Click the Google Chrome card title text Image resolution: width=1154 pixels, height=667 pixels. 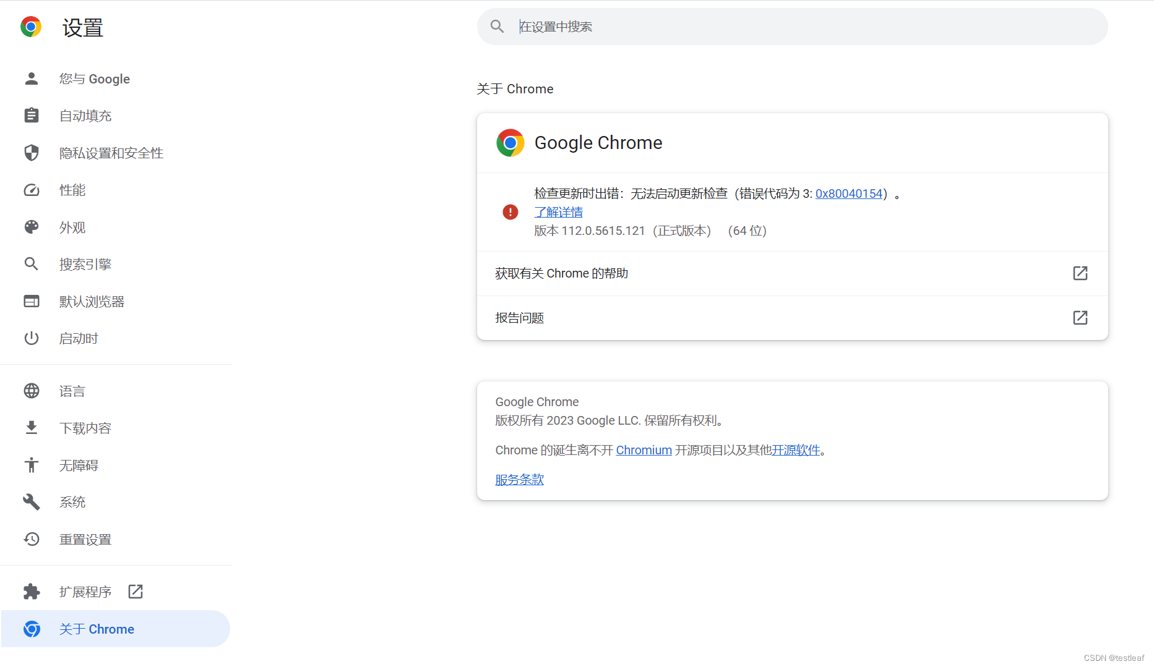(598, 143)
